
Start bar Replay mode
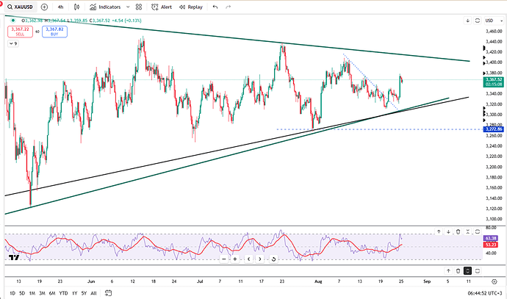[x=191, y=7]
